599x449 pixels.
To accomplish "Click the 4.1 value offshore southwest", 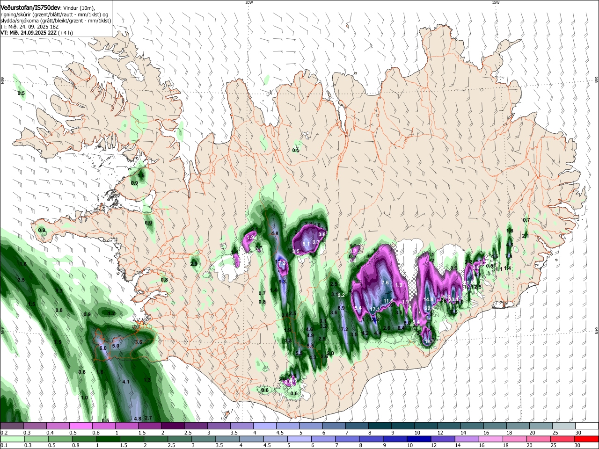I will coord(126,382).
